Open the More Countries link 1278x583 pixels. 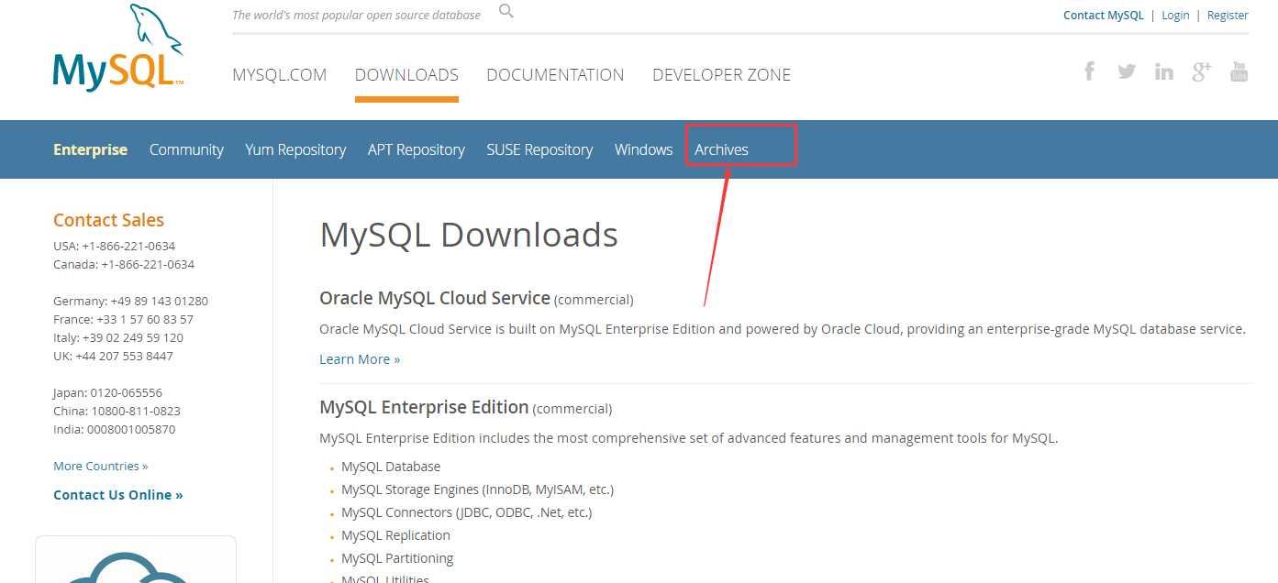point(100,466)
